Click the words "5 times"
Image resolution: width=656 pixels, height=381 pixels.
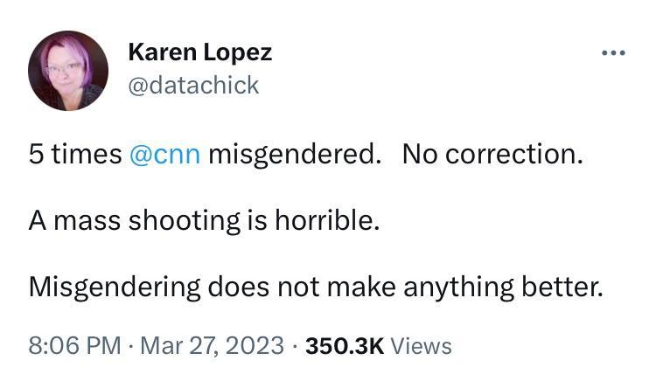[75, 155]
